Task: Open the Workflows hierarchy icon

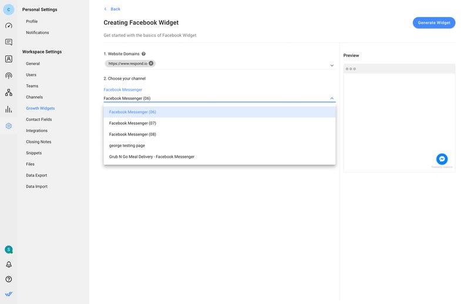Action: coord(9,92)
